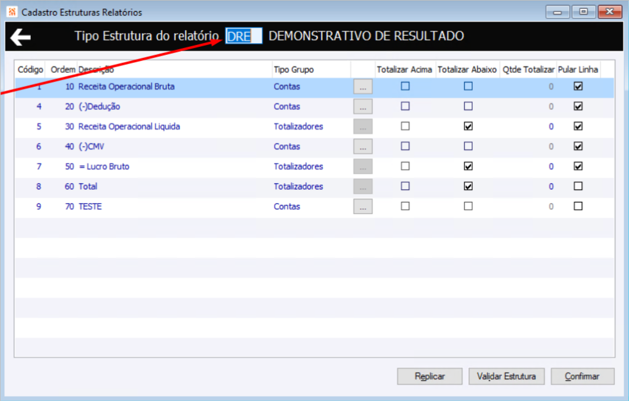Viewport: 629px width, 401px height.
Task: Click the Totalizar Abaixo column header
Action: pyautogui.click(x=467, y=70)
